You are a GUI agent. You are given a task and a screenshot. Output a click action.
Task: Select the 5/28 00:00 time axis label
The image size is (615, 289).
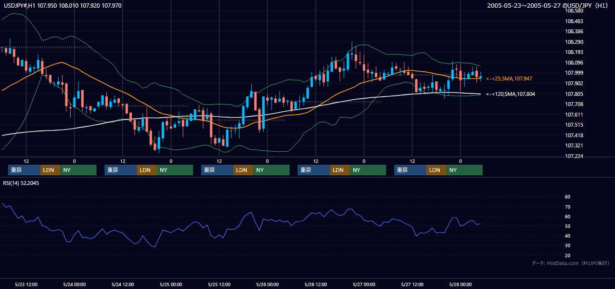(x=461, y=284)
